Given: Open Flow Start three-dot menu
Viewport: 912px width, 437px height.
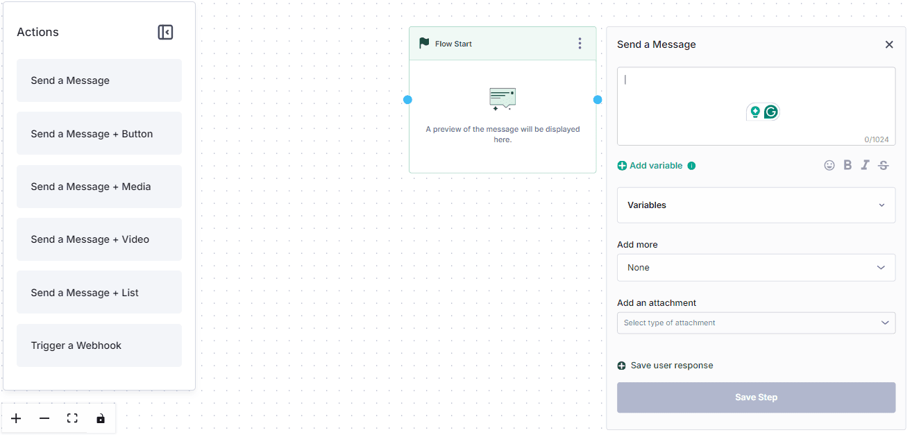Looking at the screenshot, I should coord(580,44).
